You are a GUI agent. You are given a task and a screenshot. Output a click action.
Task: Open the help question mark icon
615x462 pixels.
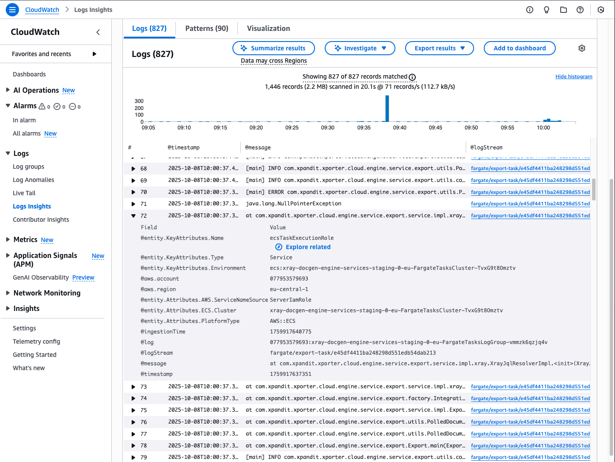(x=580, y=10)
